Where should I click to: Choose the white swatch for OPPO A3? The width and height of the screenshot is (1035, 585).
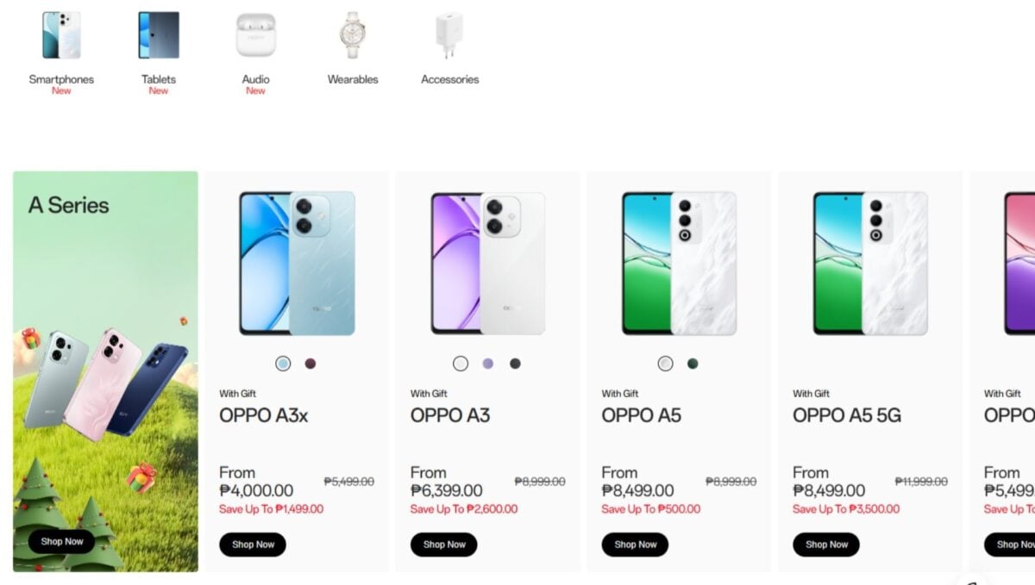462,364
